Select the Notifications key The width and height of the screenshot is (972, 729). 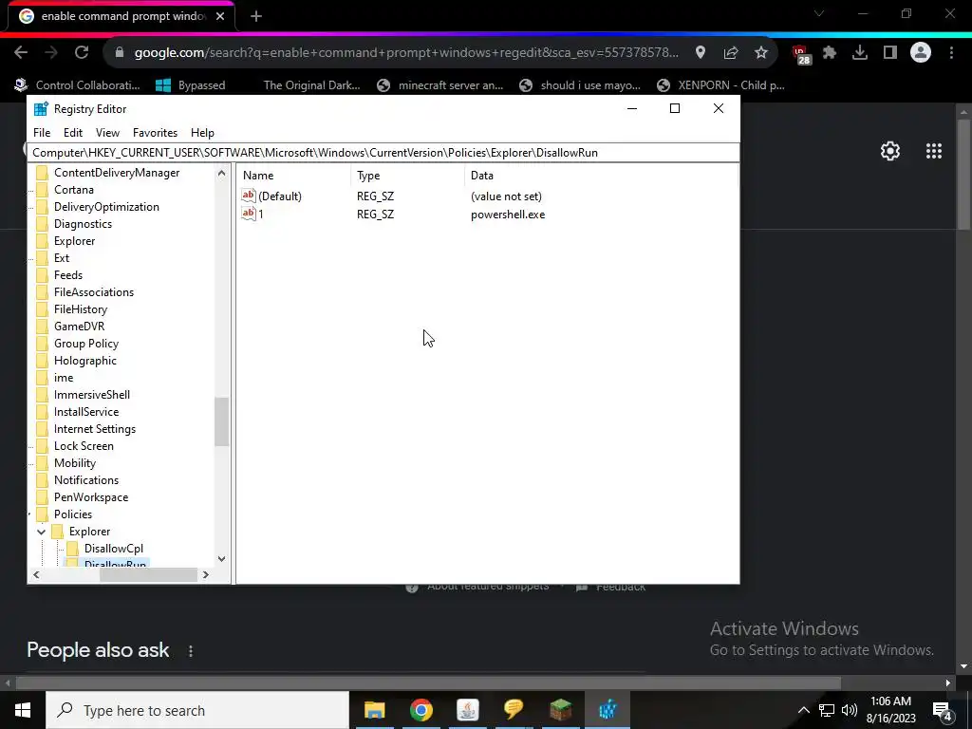(x=86, y=479)
